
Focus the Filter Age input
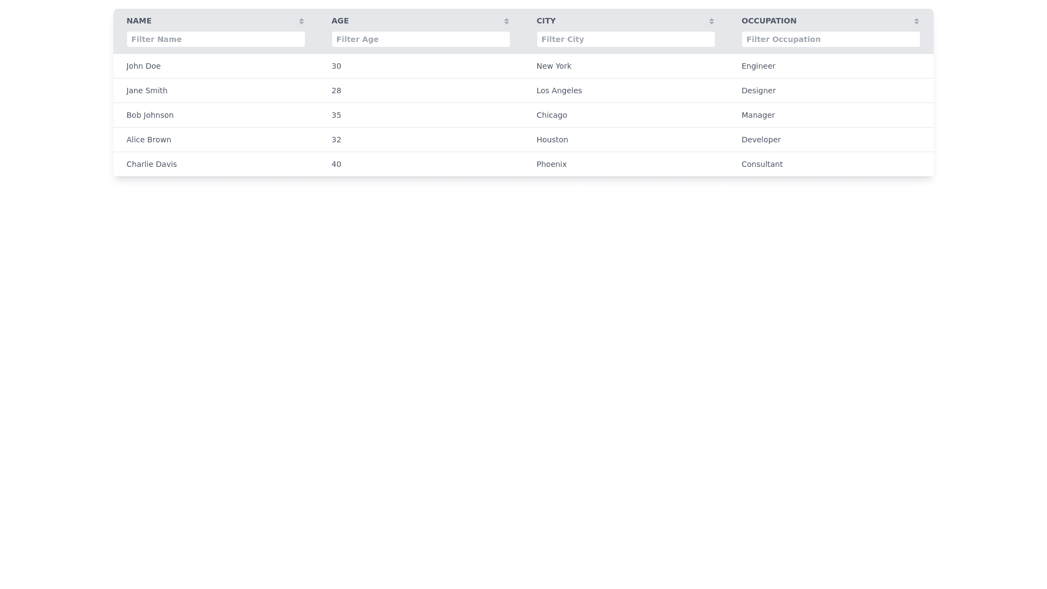[x=421, y=39]
